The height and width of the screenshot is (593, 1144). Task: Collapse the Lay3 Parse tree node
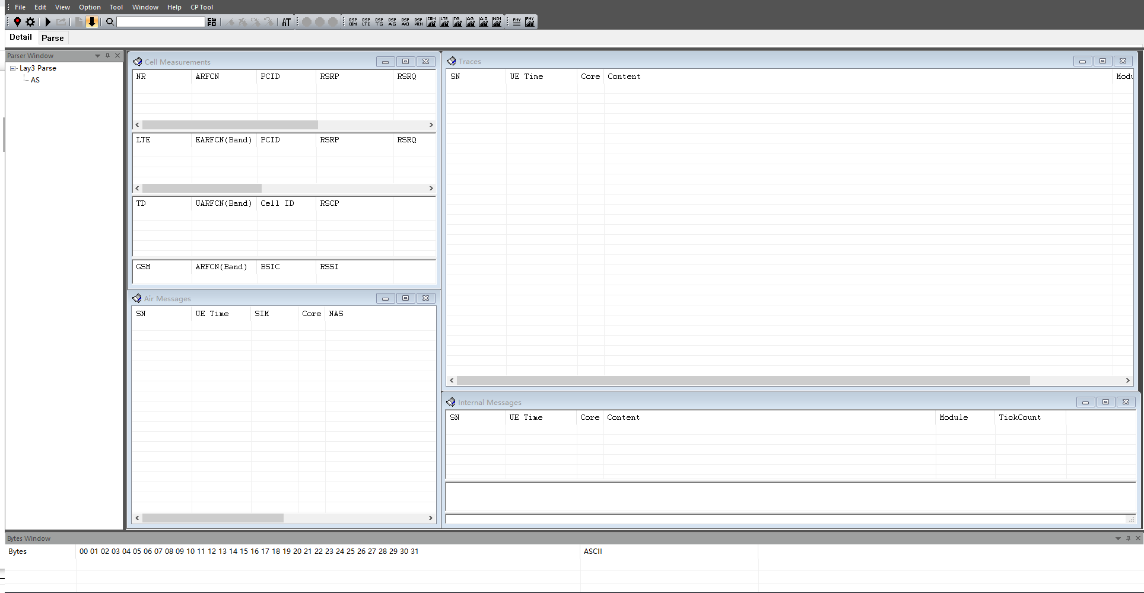(13, 68)
